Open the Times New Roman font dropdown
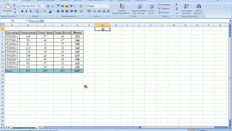 [x=36, y=6]
